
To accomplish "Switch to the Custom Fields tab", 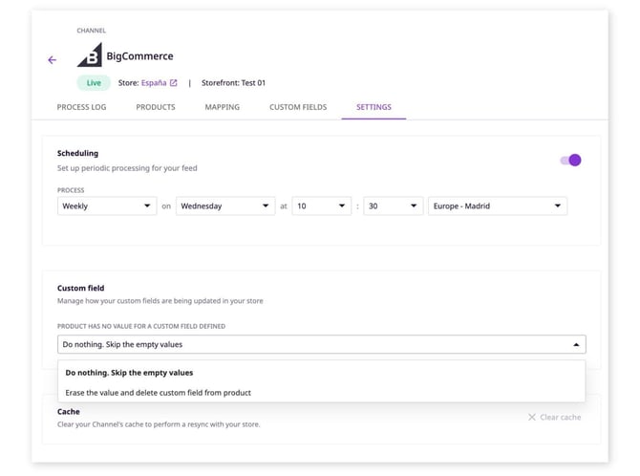I will click(298, 107).
